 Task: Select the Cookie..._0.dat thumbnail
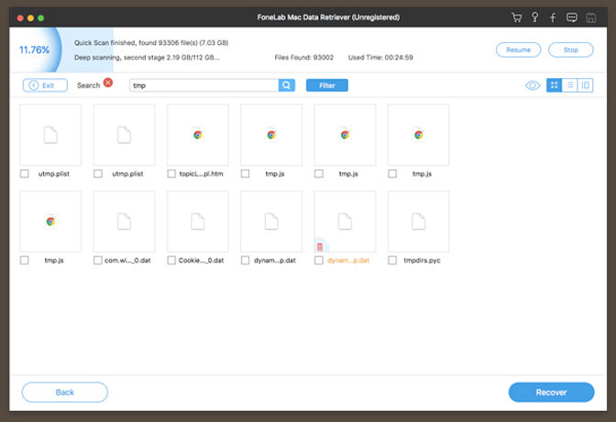(x=198, y=221)
